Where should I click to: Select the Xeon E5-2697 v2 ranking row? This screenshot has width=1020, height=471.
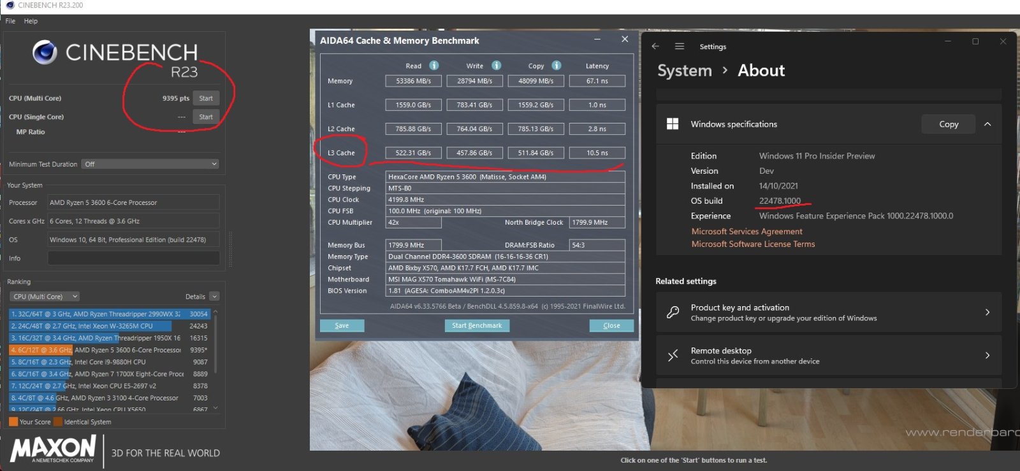pyautogui.click(x=108, y=386)
